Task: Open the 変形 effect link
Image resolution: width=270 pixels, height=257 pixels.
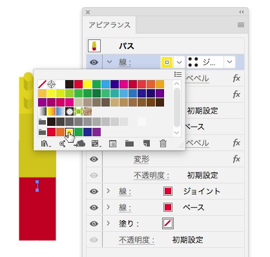Action: (141, 159)
